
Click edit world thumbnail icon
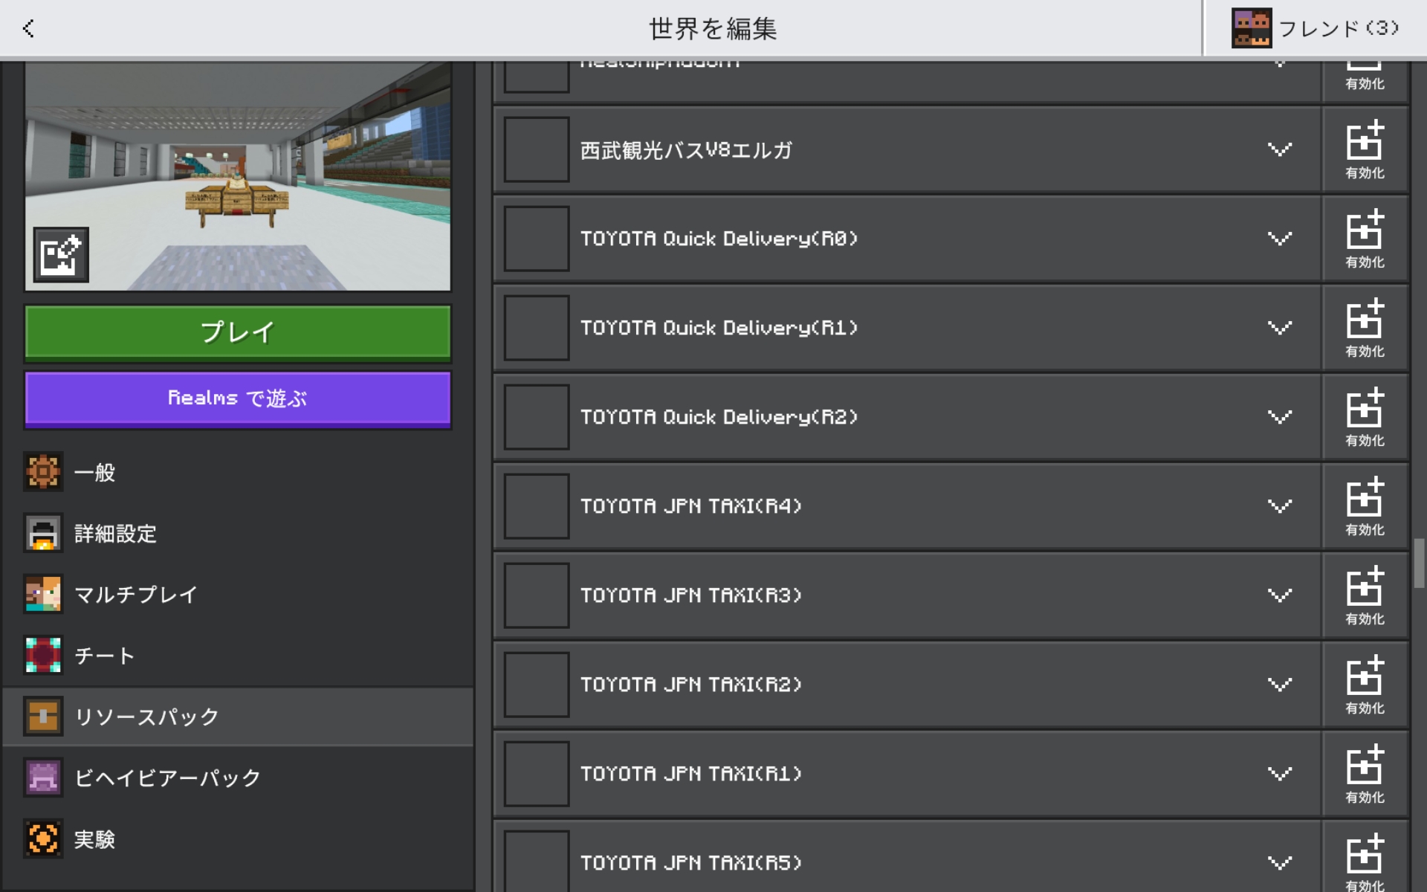pos(60,255)
